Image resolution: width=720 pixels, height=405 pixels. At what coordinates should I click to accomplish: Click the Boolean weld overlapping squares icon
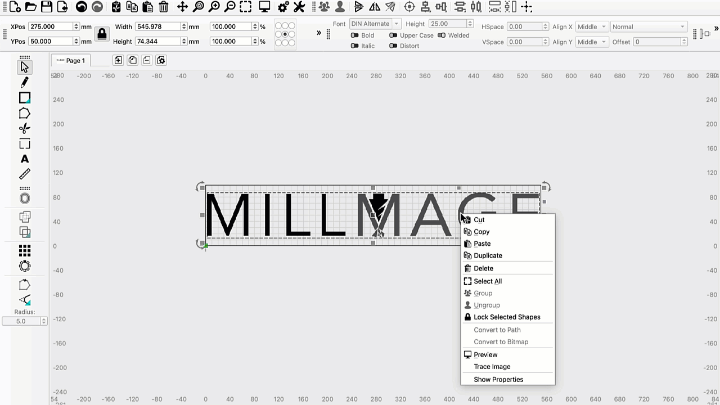pyautogui.click(x=24, y=217)
